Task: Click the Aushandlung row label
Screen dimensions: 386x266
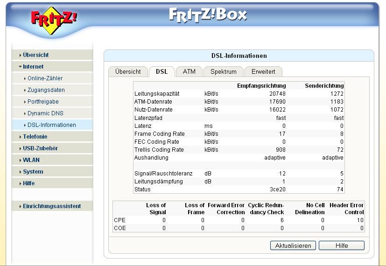Action: click(x=151, y=158)
